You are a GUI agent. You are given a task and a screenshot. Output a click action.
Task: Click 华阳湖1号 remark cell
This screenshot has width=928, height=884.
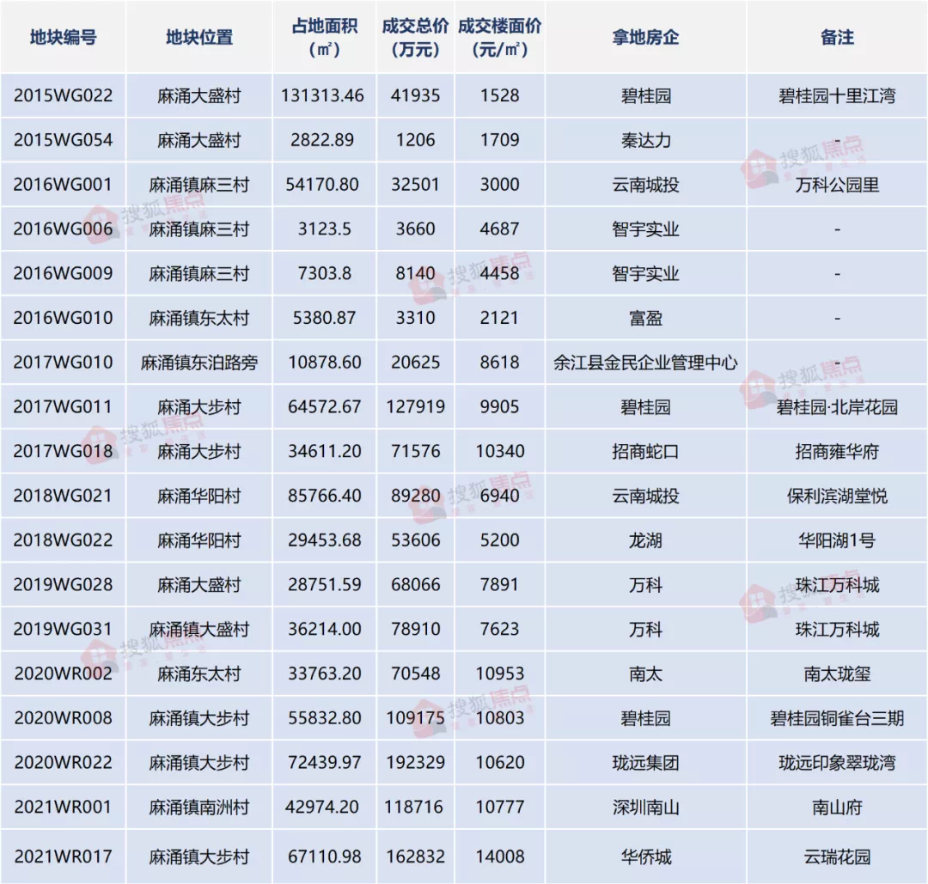(x=838, y=540)
